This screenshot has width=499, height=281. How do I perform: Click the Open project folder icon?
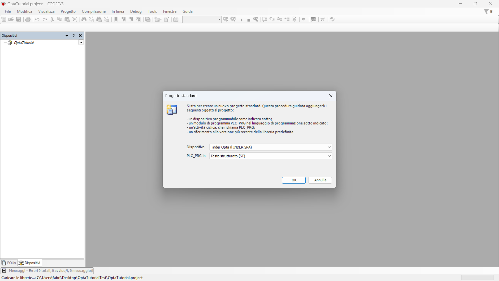(11, 19)
